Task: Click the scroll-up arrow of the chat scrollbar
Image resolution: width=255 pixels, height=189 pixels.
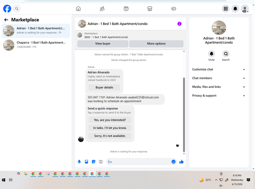Action: pyautogui.click(x=184, y=51)
